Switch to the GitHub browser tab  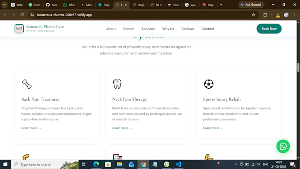coord(52,5)
